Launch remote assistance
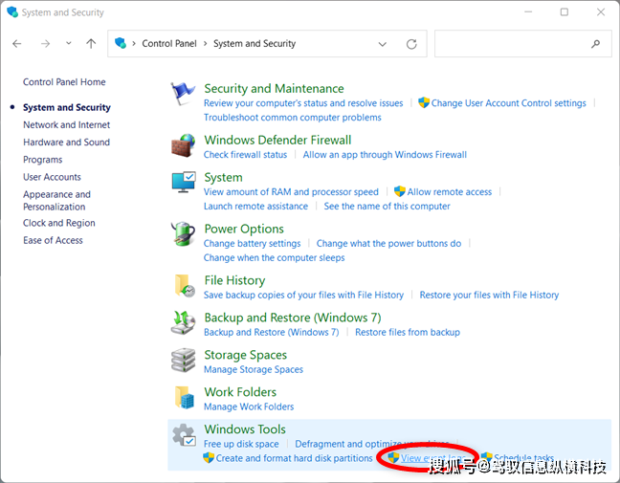Image resolution: width=620 pixels, height=483 pixels. [255, 206]
